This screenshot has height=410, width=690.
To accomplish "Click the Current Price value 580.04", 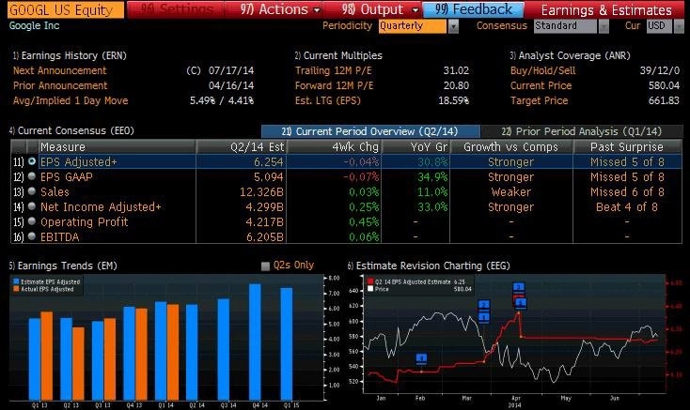I will coord(664,85).
